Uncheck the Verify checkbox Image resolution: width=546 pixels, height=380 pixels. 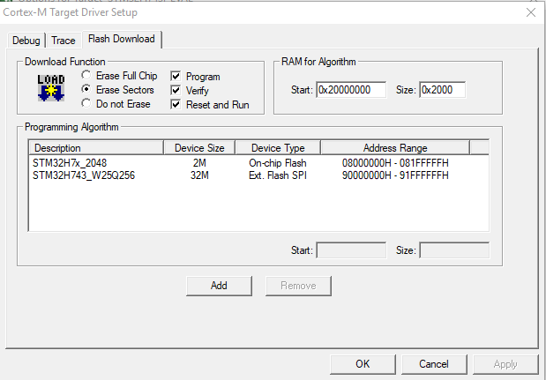coord(176,91)
